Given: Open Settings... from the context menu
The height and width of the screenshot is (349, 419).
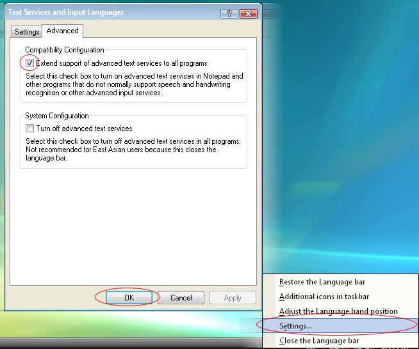Looking at the screenshot, I should coord(296,326).
